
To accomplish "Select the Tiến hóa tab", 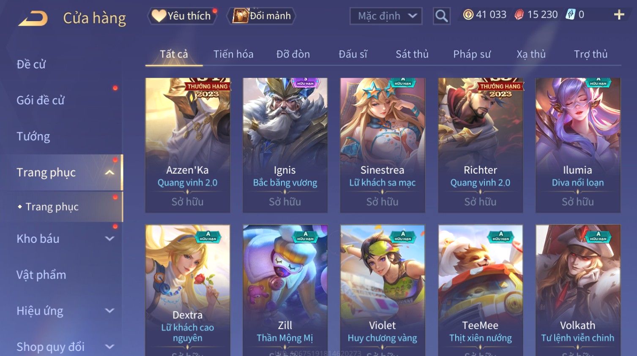I will pyautogui.click(x=233, y=54).
